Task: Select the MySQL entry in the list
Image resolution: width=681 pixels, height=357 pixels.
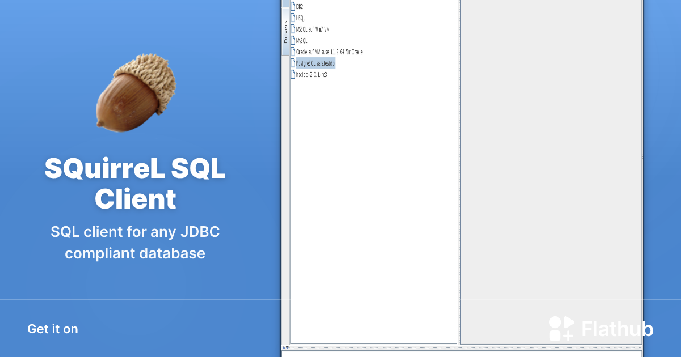Action: point(301,41)
